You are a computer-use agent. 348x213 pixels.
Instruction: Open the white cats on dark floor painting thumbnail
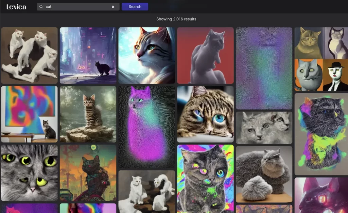click(x=147, y=192)
